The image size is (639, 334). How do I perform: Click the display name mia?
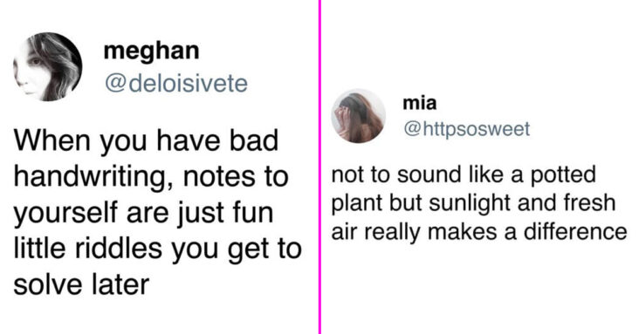(x=420, y=103)
